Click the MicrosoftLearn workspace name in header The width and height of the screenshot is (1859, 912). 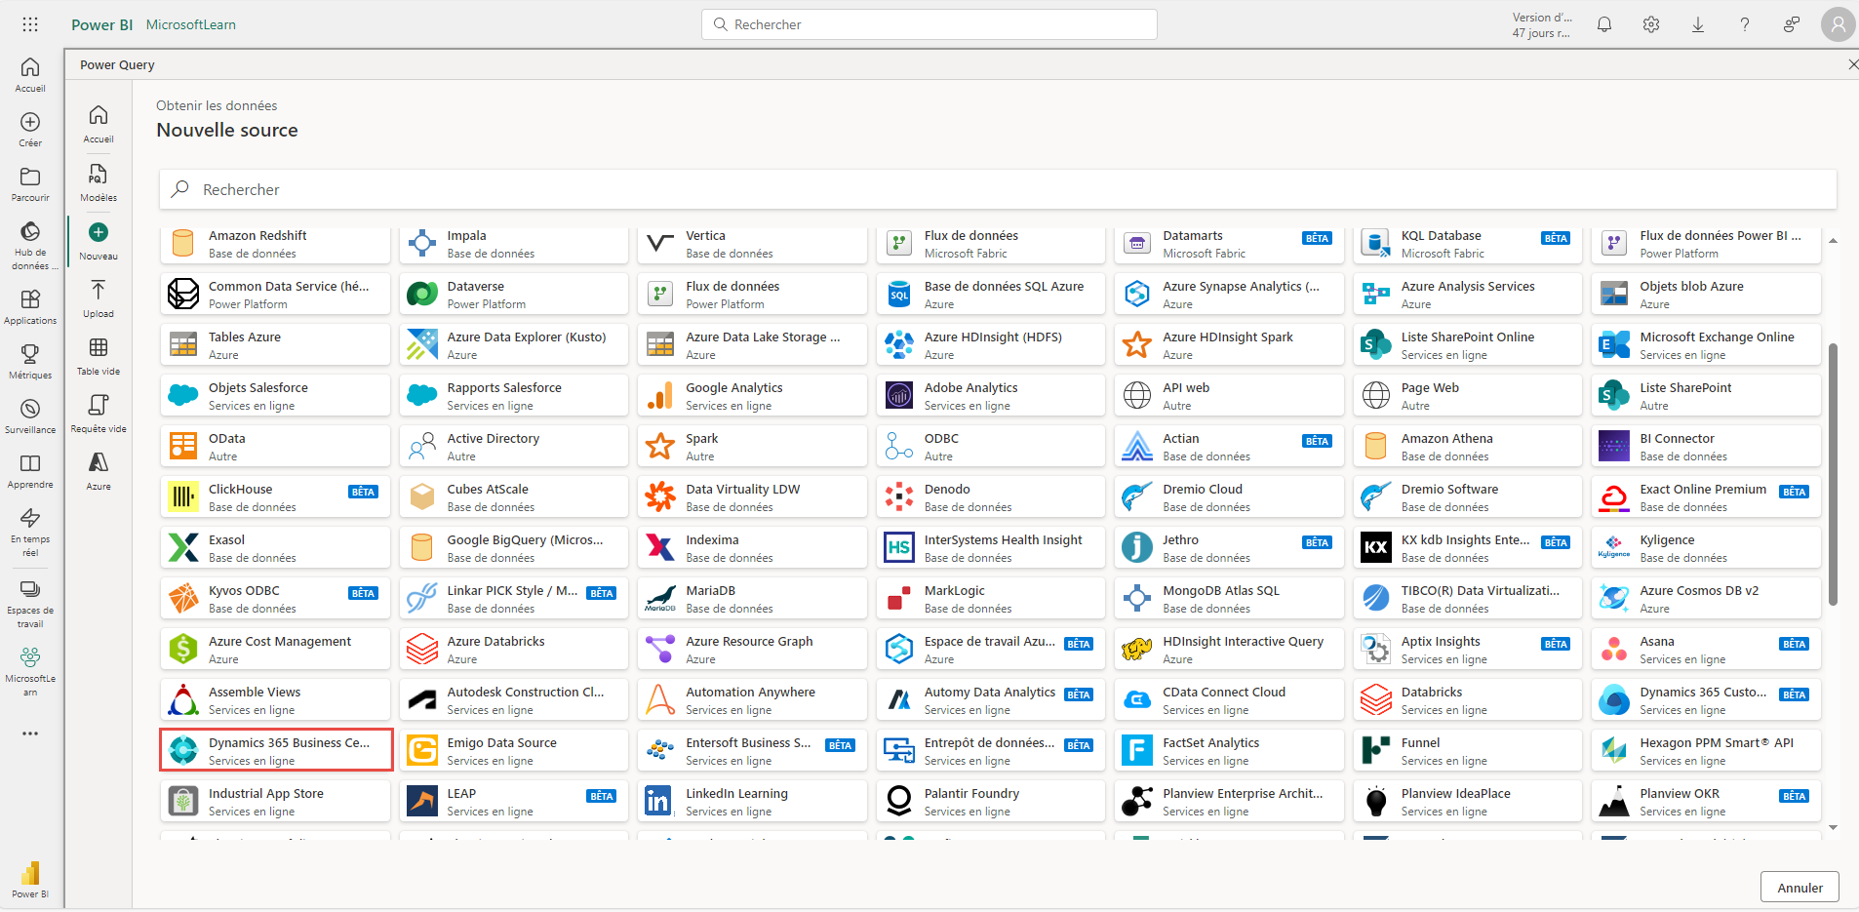(x=191, y=24)
